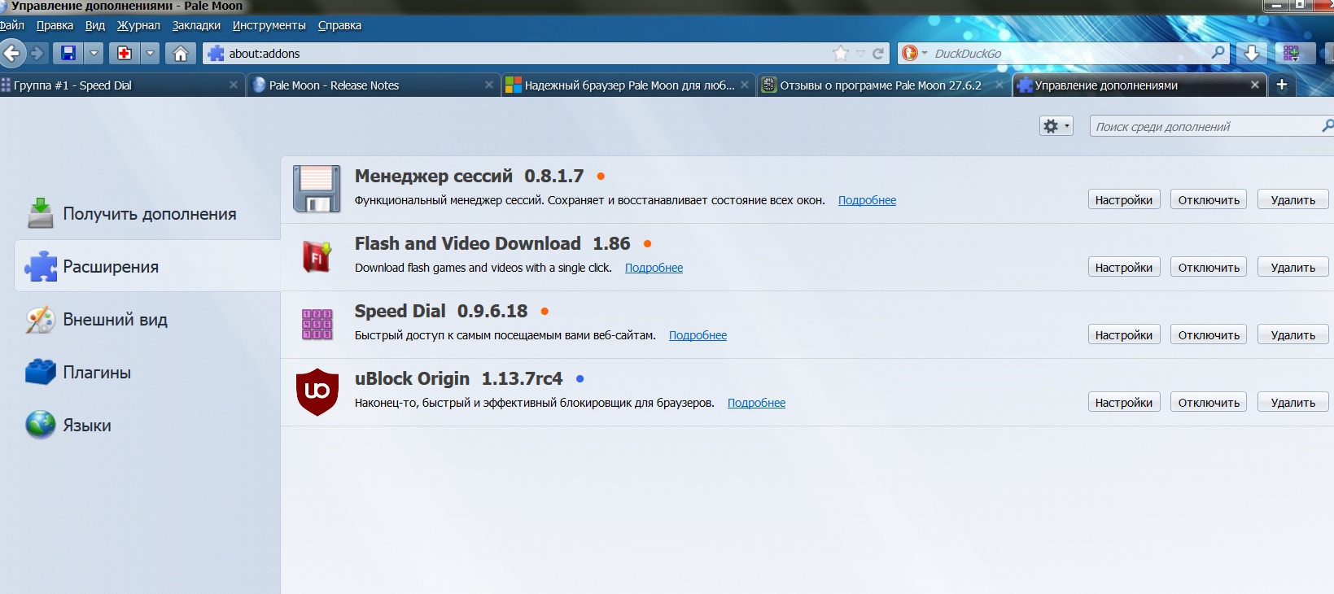The width and height of the screenshot is (1334, 594).
Task: Open Подробнее link for Flash and Video Download
Action: click(654, 268)
